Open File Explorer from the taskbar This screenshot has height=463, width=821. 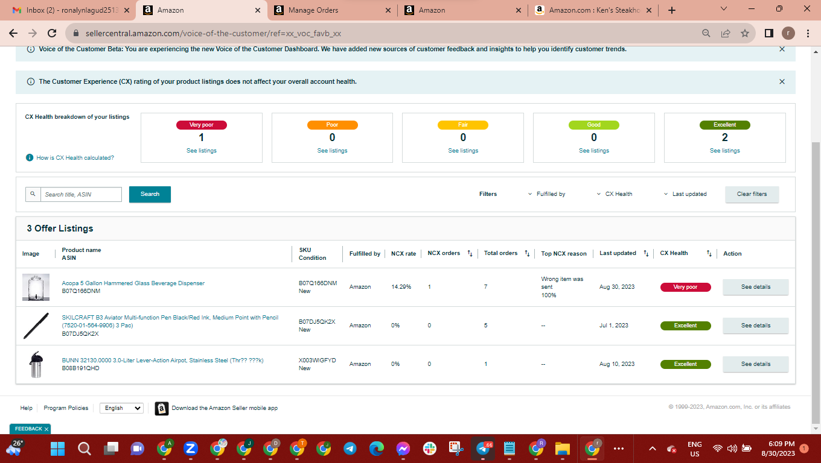tap(563, 449)
